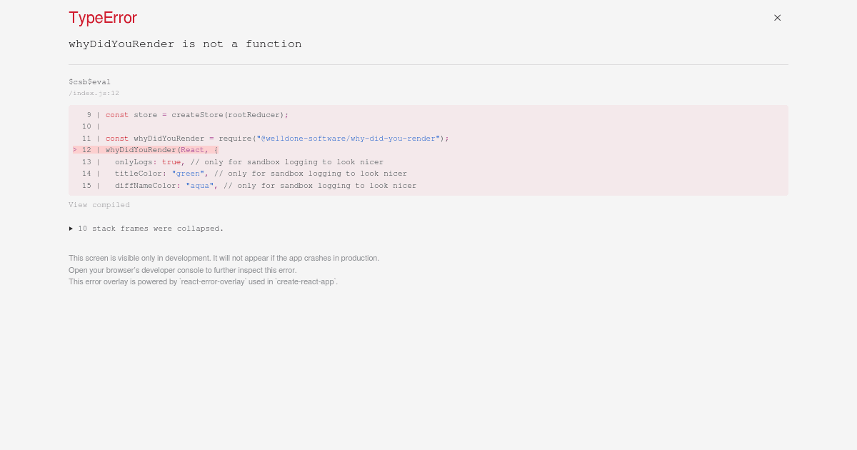Click the $csb$eval stack frame name
857x450 pixels.
click(x=89, y=82)
